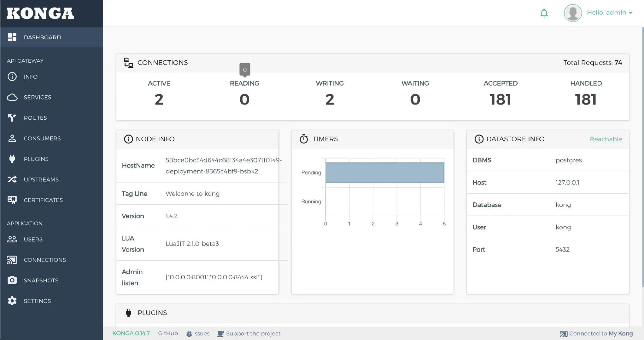The image size is (644, 340).
Task: Open the GitHub footer link
Action: [168, 333]
